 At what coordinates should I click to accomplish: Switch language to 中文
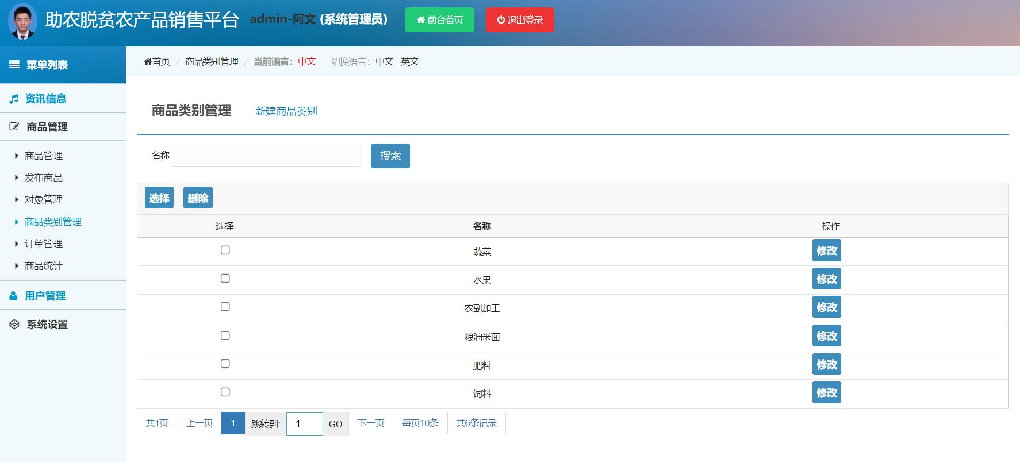click(384, 61)
